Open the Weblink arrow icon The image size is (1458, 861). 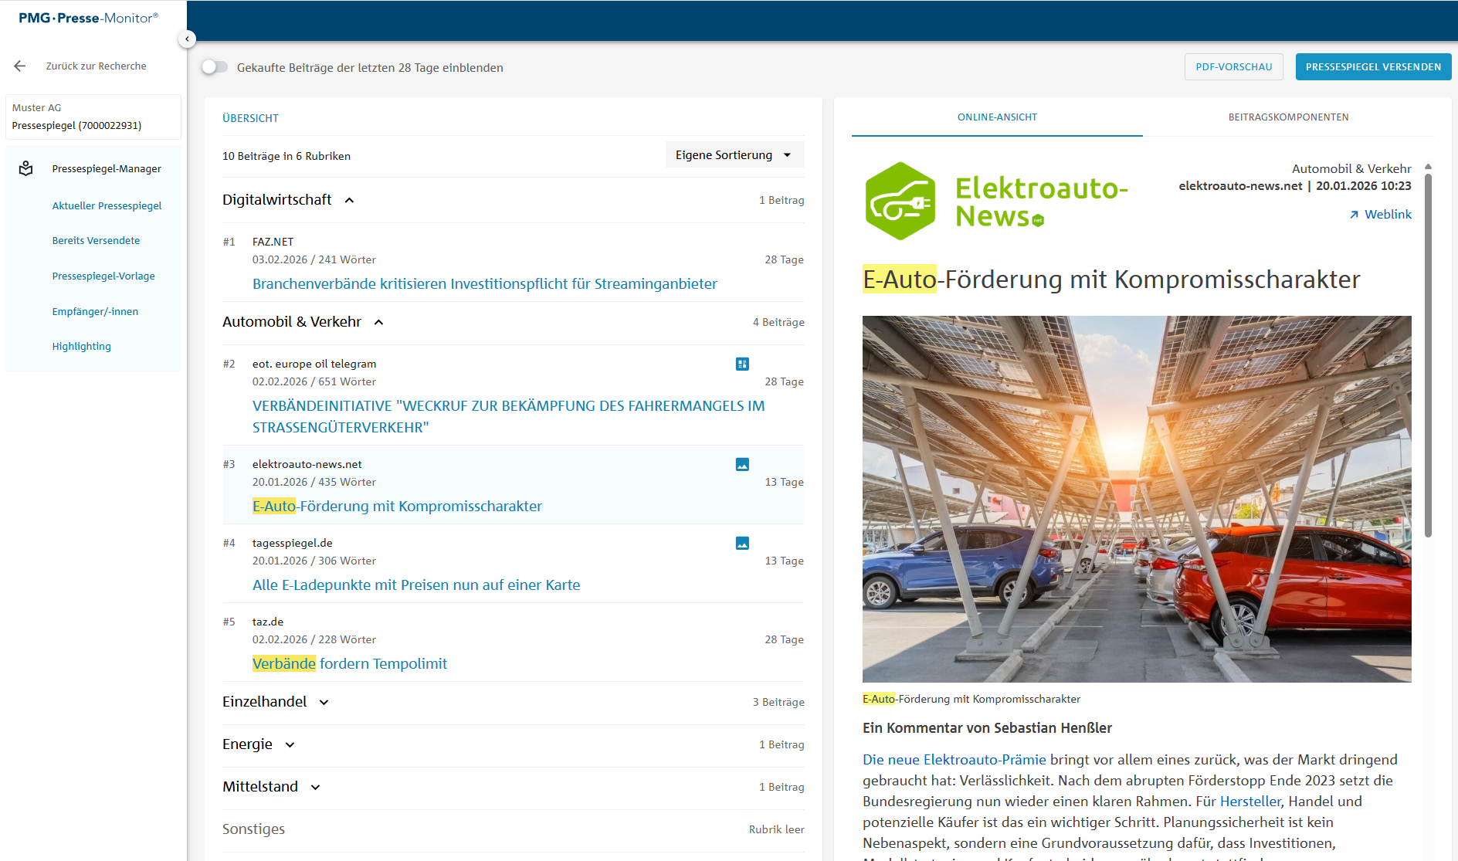[1354, 215]
